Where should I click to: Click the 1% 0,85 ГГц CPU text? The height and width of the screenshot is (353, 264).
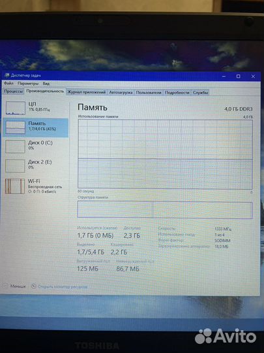click(x=39, y=110)
